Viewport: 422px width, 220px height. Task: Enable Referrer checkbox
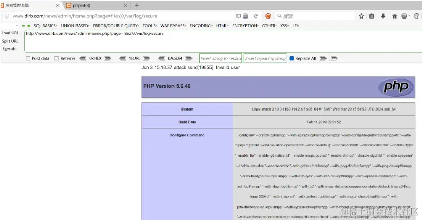(56, 58)
